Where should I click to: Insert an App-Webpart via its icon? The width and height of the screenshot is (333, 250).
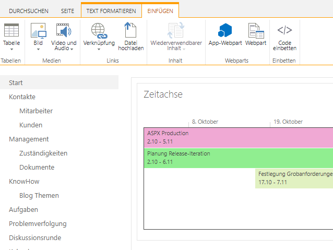coord(224,30)
